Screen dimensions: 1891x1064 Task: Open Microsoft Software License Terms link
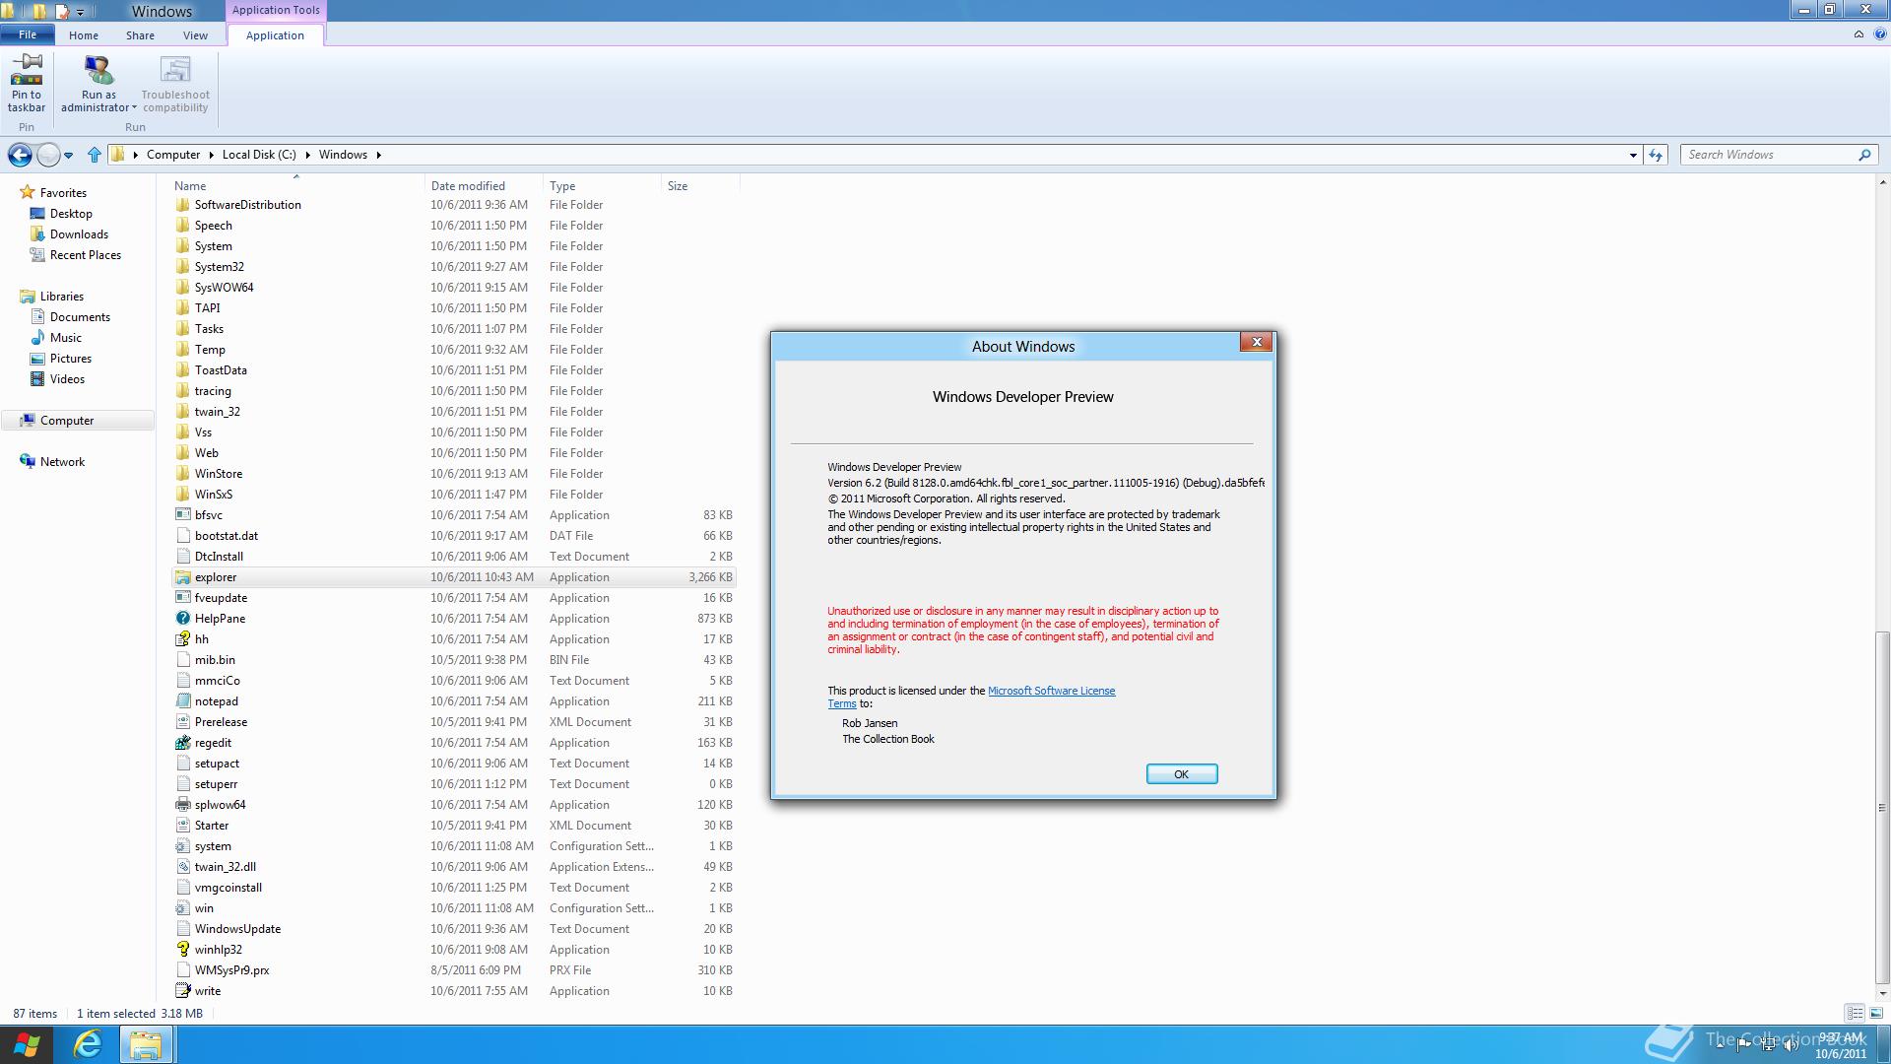1051,691
